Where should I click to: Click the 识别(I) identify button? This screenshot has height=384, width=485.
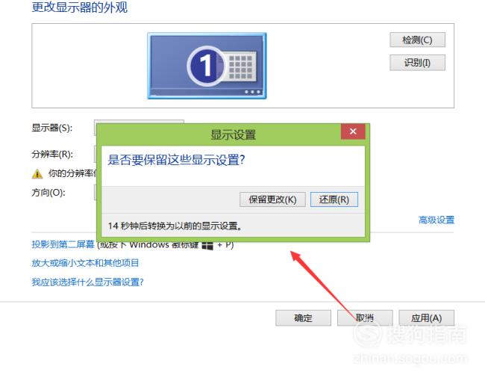pyautogui.click(x=417, y=63)
